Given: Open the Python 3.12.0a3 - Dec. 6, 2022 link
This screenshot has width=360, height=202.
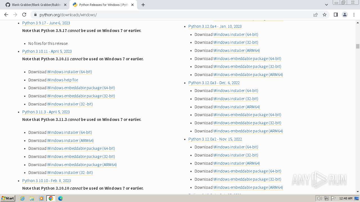Looking at the screenshot, I should click(214, 83).
